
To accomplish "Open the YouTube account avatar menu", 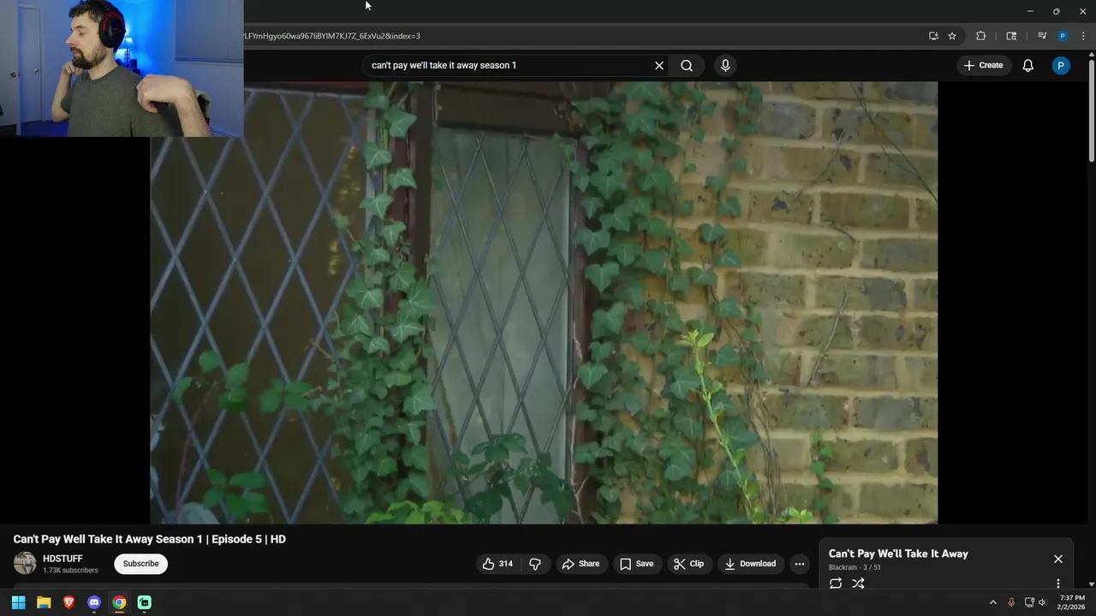I will click(x=1061, y=65).
